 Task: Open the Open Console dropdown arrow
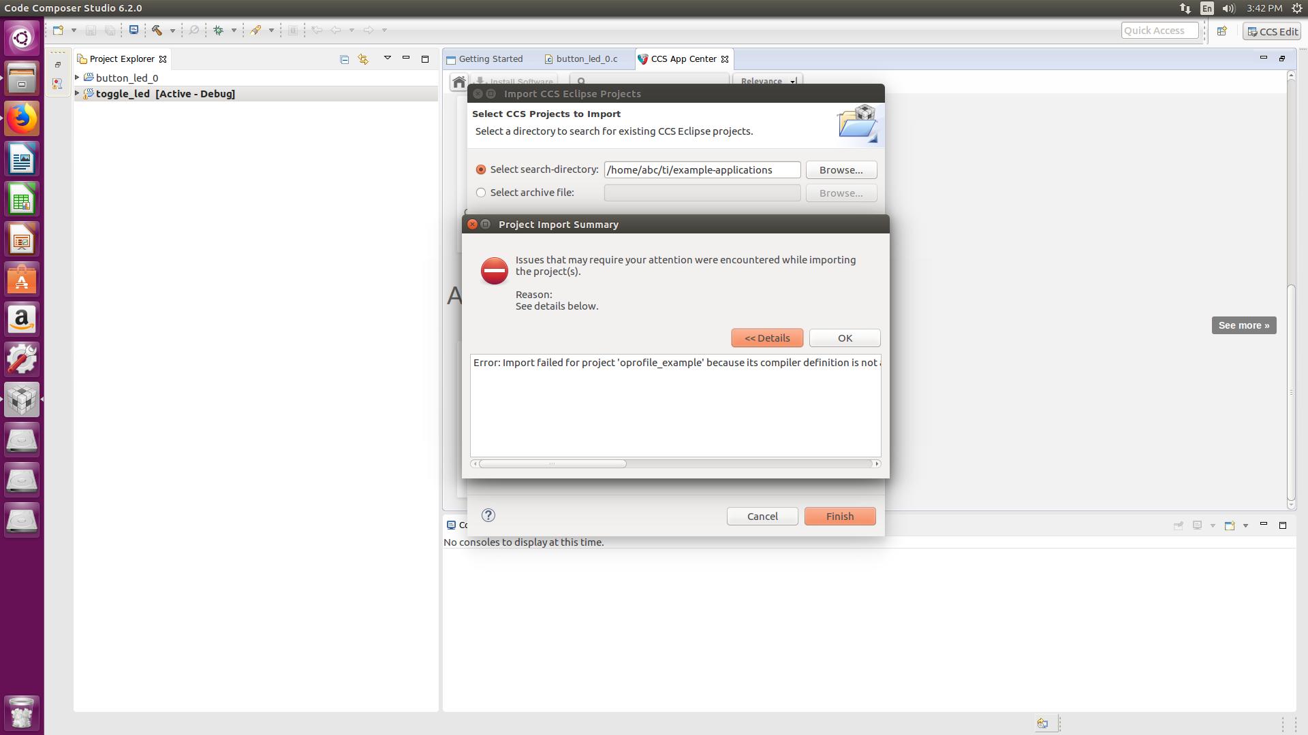tap(1245, 525)
